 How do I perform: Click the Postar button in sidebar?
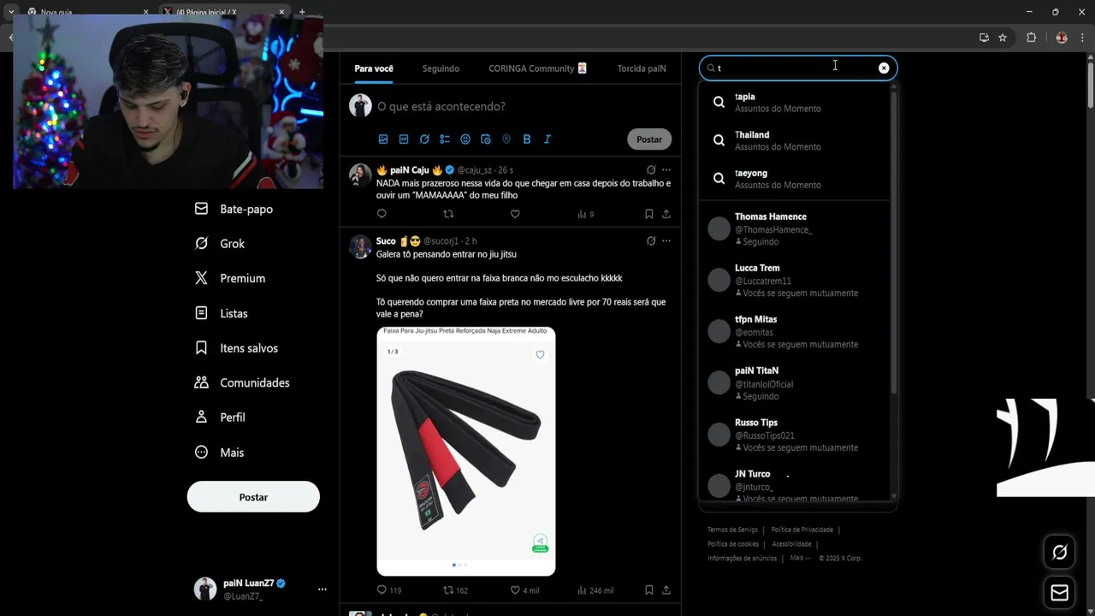253,497
